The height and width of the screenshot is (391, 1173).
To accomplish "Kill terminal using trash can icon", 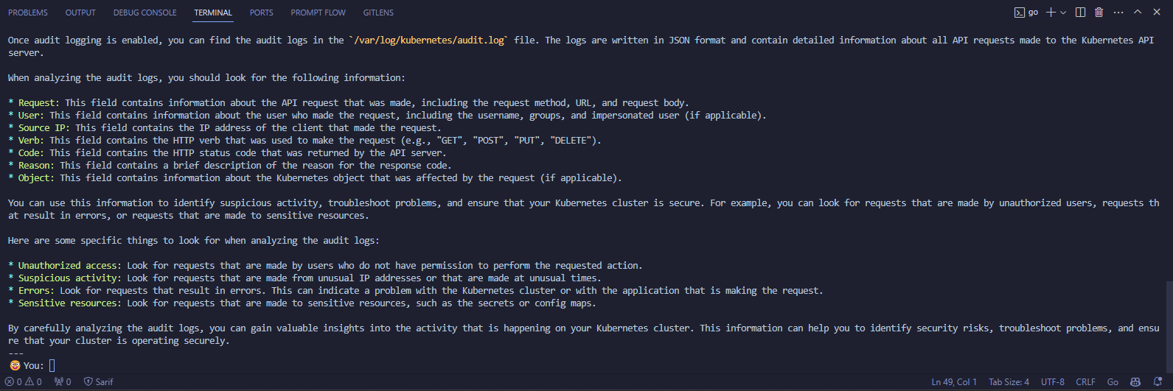I will pos(1099,13).
